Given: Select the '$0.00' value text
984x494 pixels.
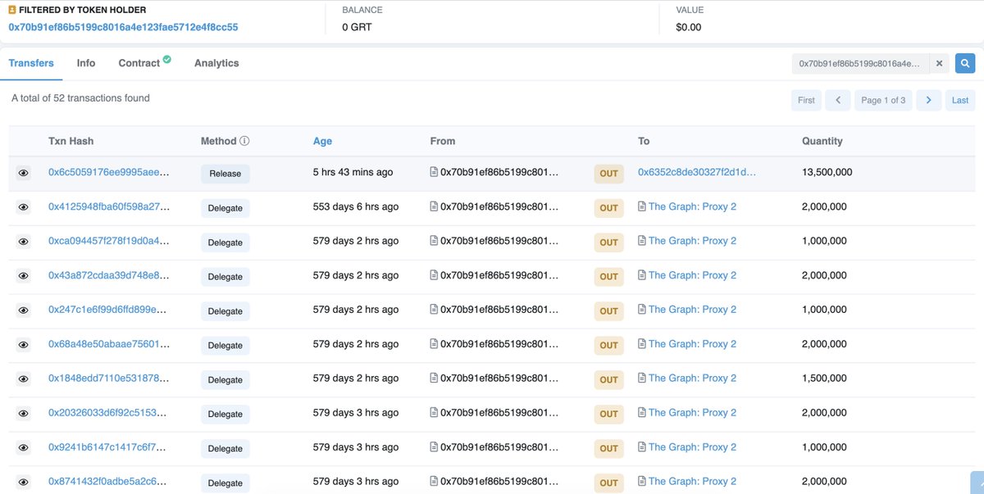Looking at the screenshot, I should pyautogui.click(x=689, y=27).
